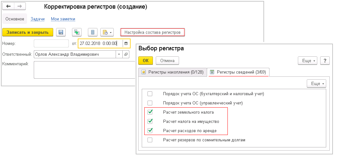Open the Еще menu beside the help button
338x156 pixels.
307,60
